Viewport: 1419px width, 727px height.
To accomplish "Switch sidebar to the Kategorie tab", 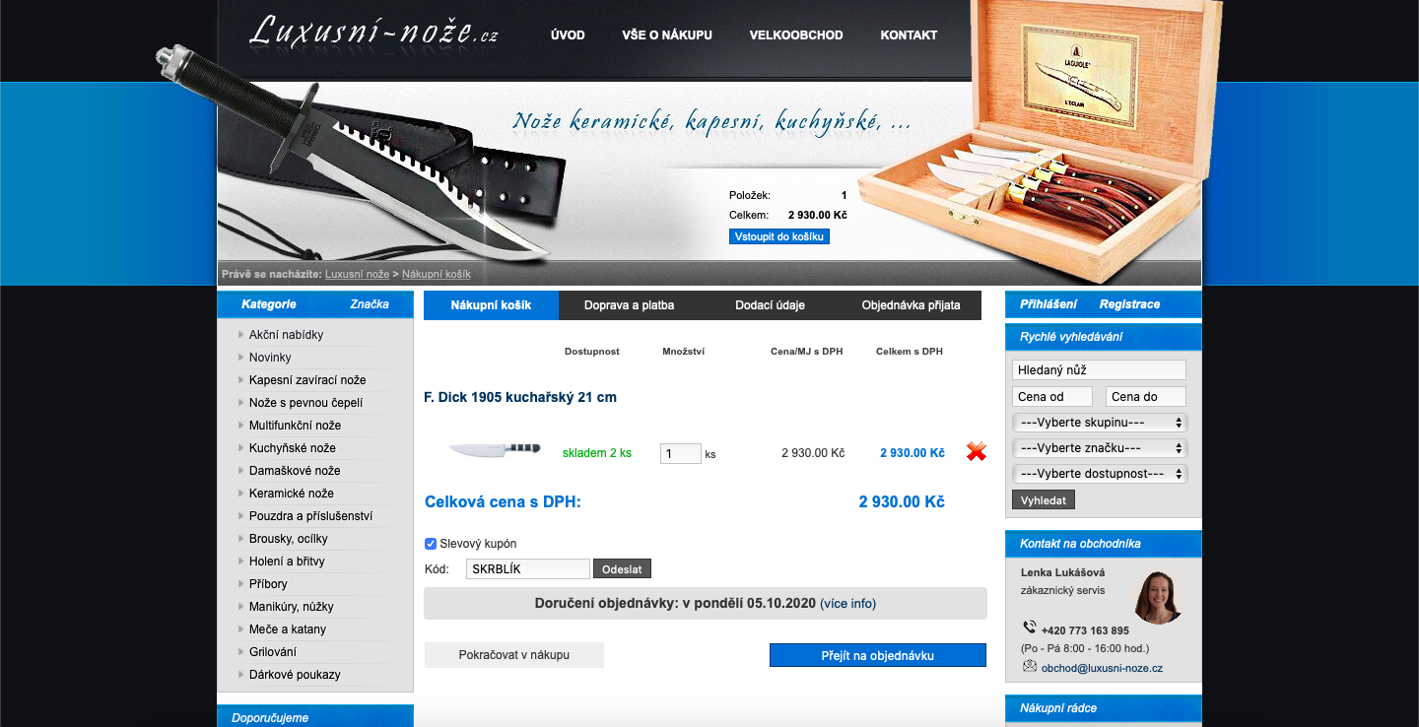I will coord(269,304).
